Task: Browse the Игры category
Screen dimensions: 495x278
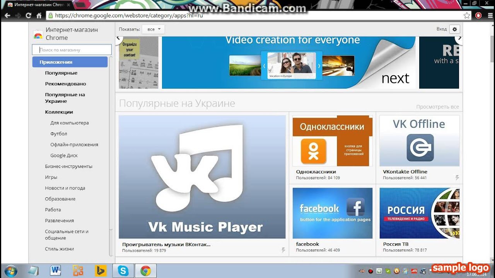Action: click(x=51, y=177)
